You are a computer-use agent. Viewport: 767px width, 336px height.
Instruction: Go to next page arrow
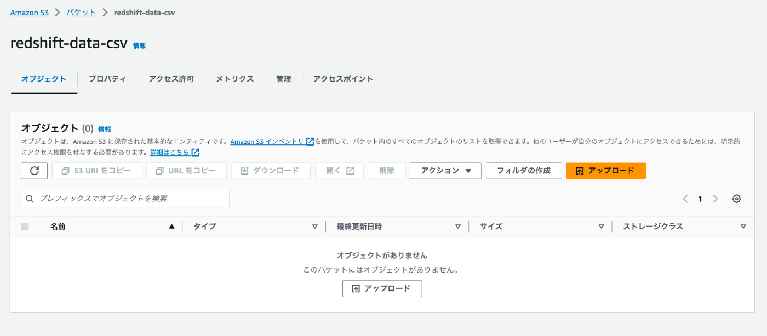click(x=715, y=199)
